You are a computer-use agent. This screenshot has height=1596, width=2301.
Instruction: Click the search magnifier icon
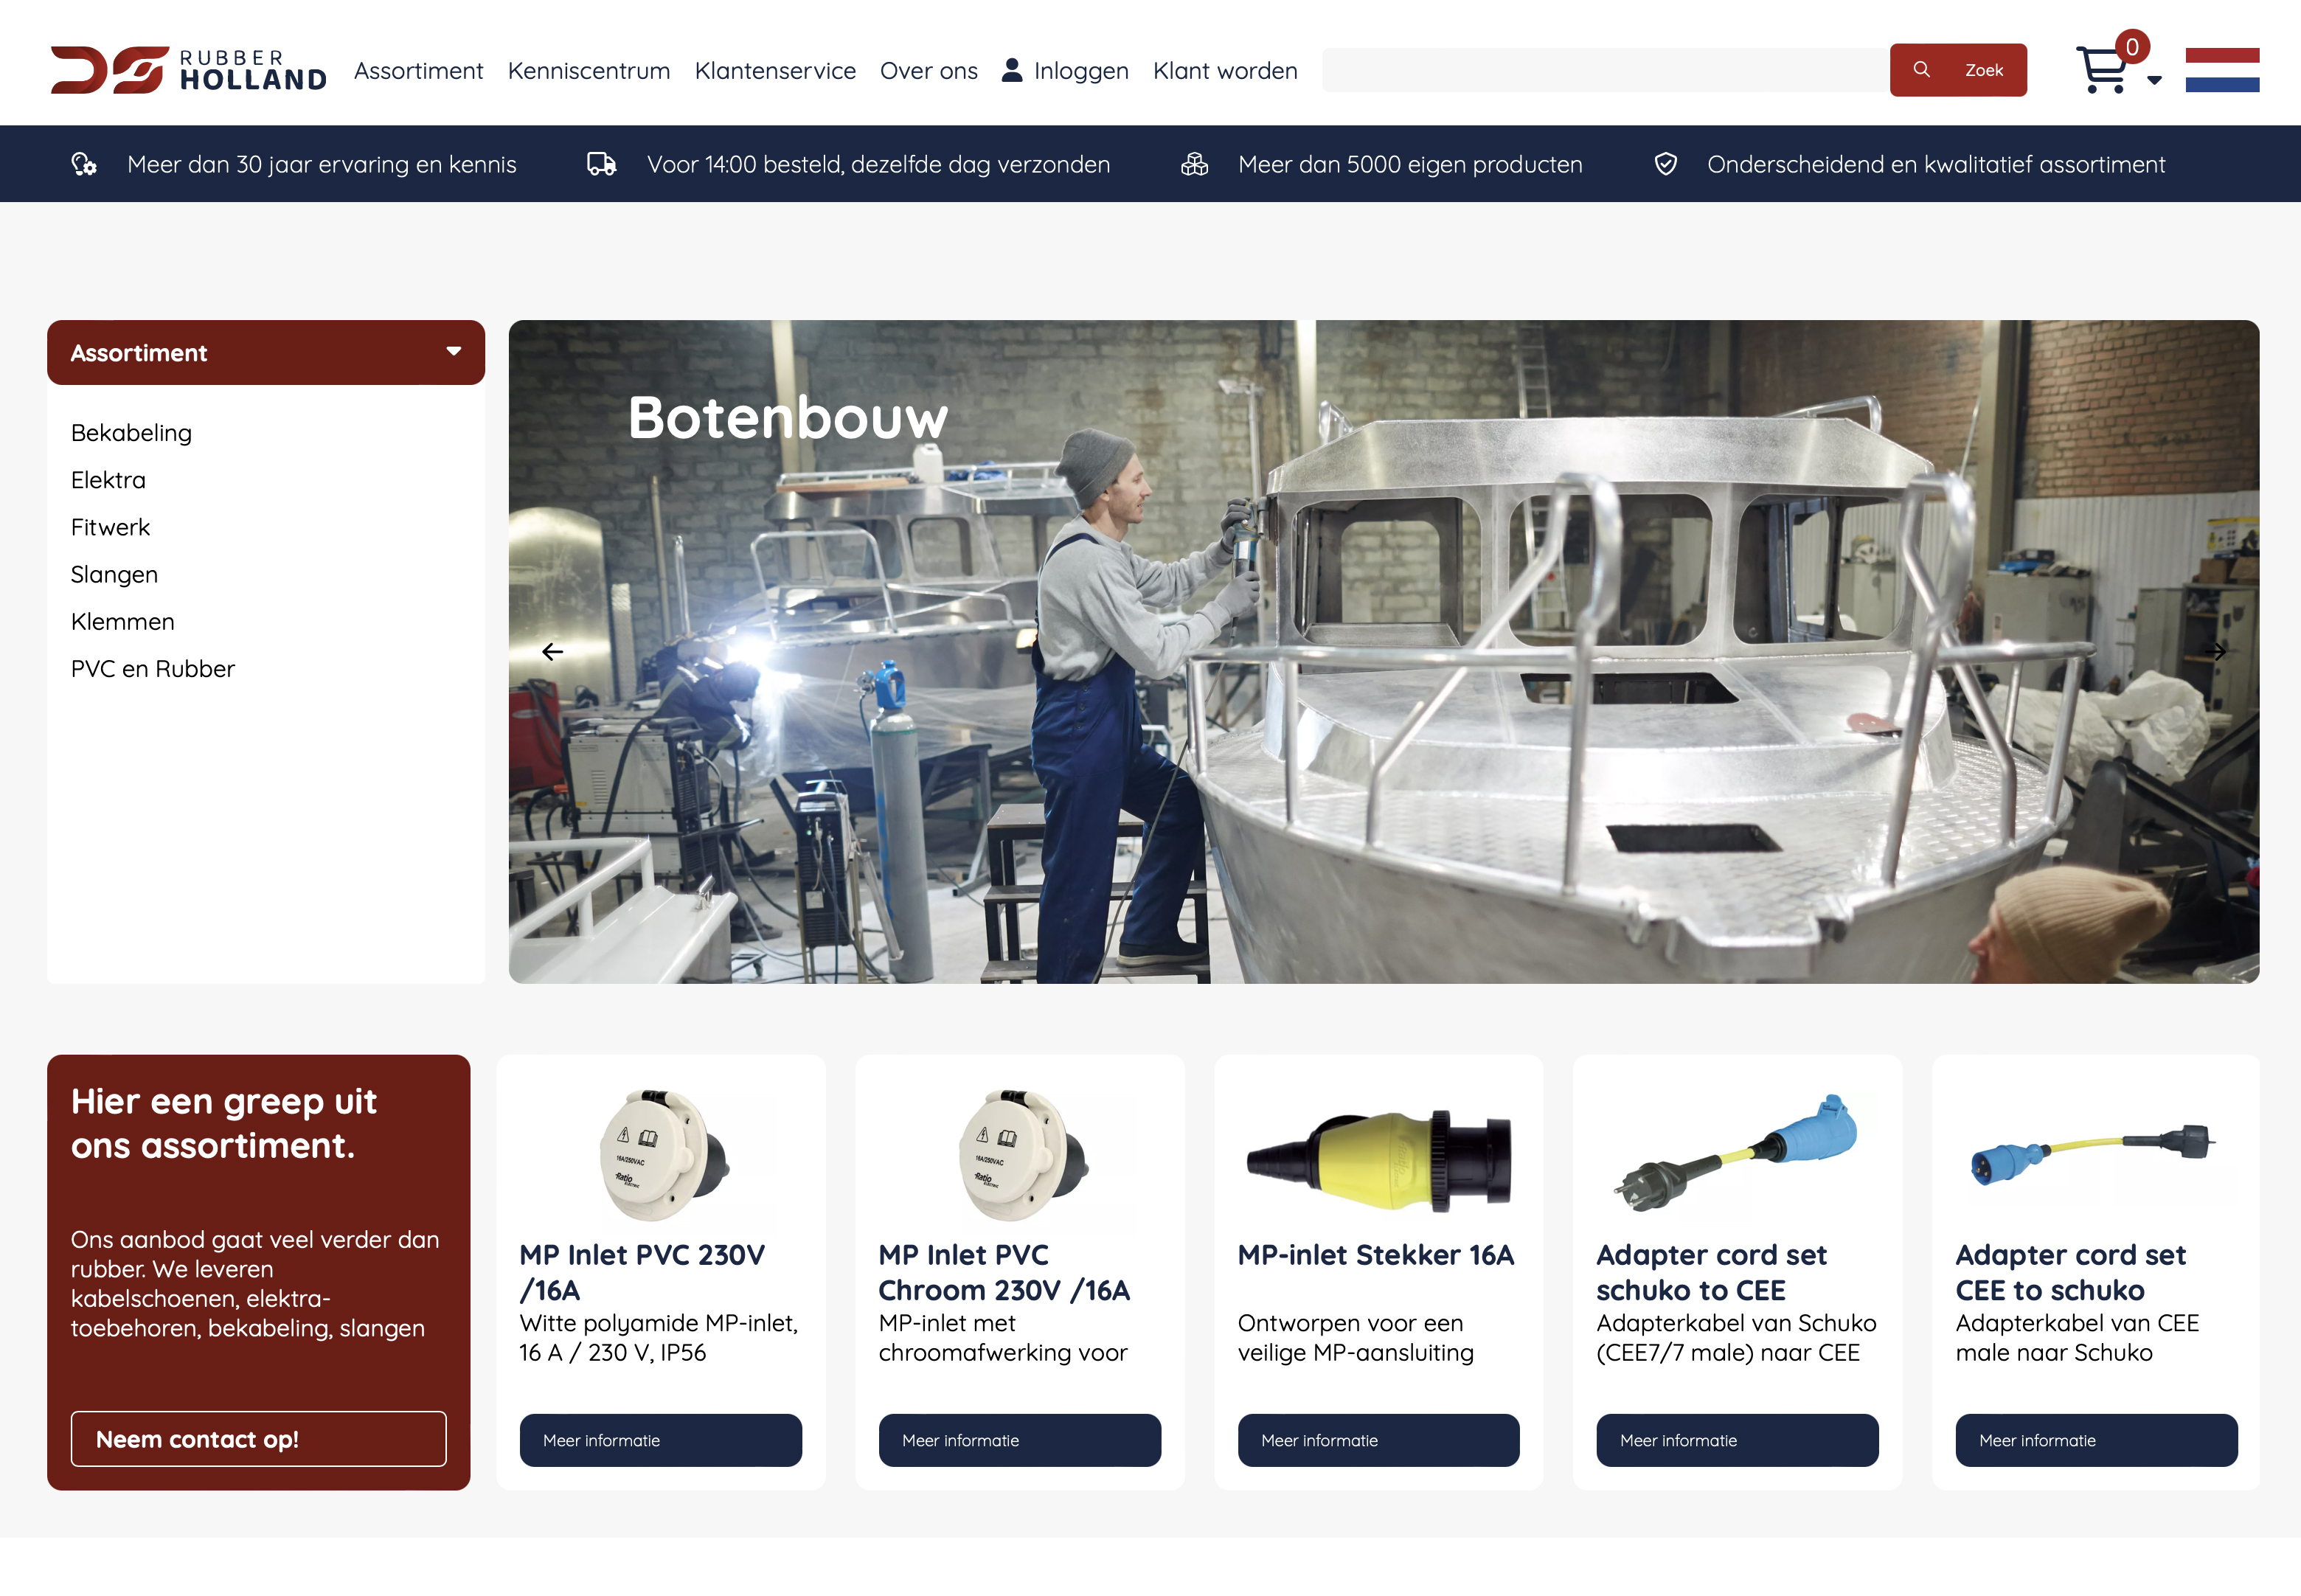click(1921, 69)
